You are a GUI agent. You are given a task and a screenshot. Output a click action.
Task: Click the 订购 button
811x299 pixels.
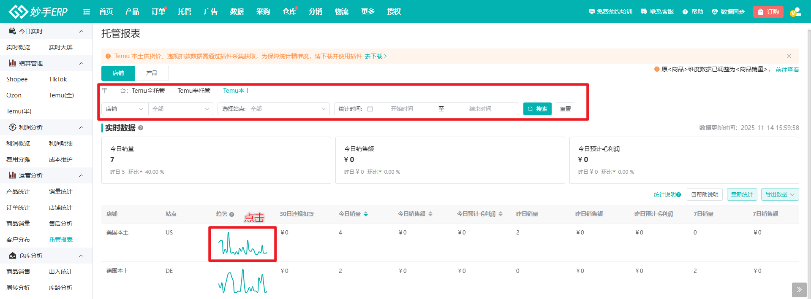[x=768, y=12]
